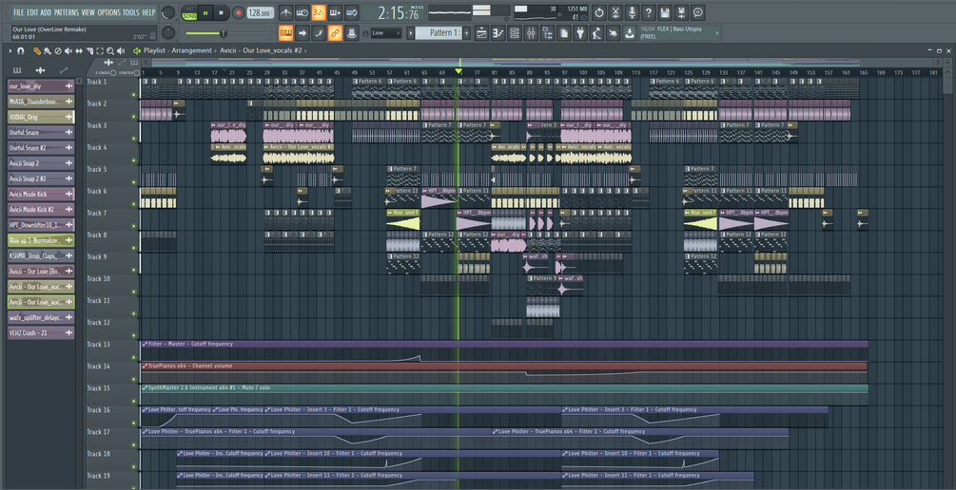This screenshot has height=490, width=956.
Task: Toggle auto-scroll arrow icon
Action: click(x=302, y=33)
